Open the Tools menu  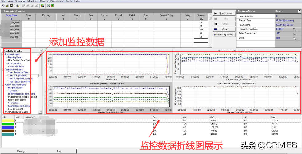click(69, 1)
